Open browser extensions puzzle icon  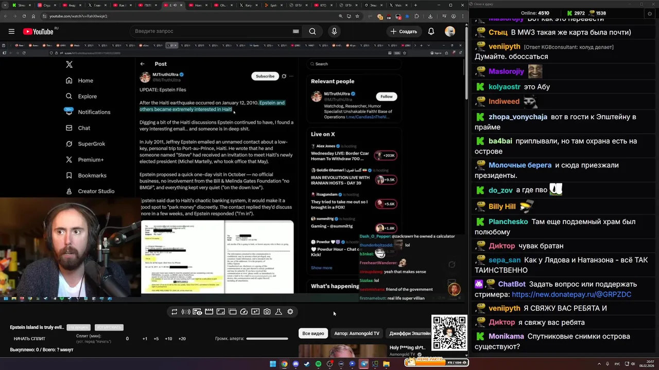point(417,16)
